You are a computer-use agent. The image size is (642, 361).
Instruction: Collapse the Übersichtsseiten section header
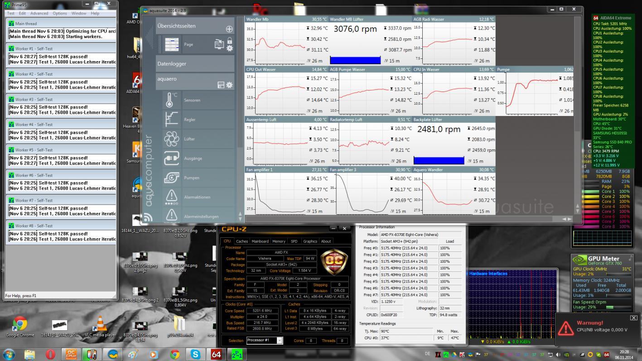click(195, 26)
